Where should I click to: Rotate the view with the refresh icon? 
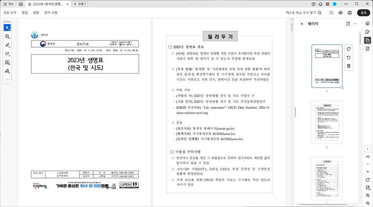[x=368, y=180]
